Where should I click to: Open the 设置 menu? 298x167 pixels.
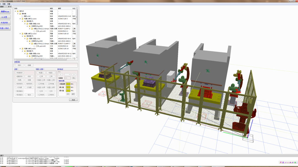coord(9,4)
